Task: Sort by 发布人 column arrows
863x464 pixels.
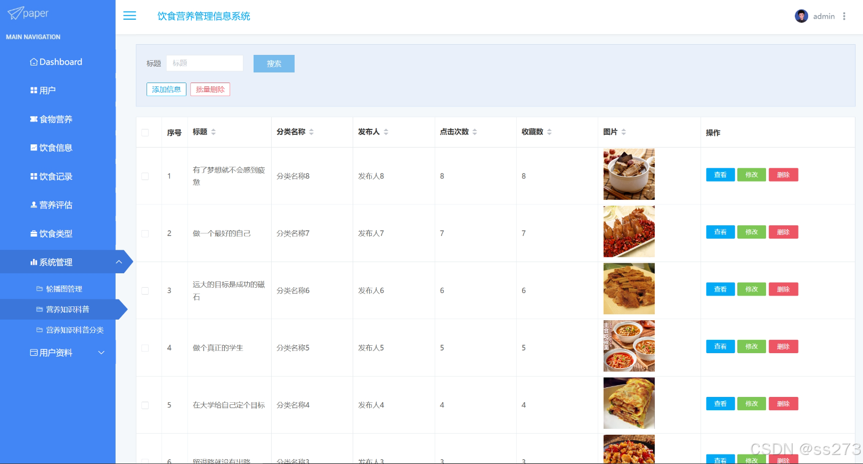Action: pos(386,132)
